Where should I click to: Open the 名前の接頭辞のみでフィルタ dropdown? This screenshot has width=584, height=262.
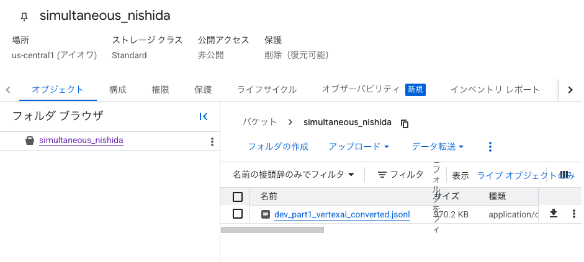pyautogui.click(x=294, y=174)
